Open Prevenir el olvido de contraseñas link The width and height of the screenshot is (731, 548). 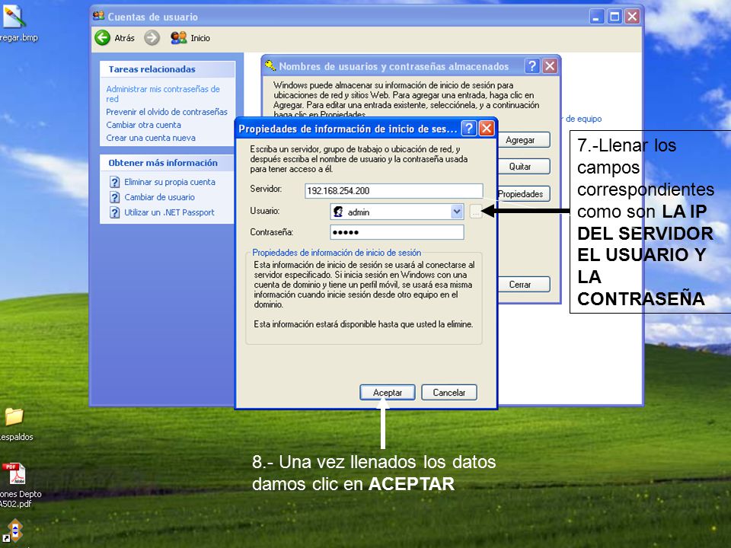click(167, 112)
